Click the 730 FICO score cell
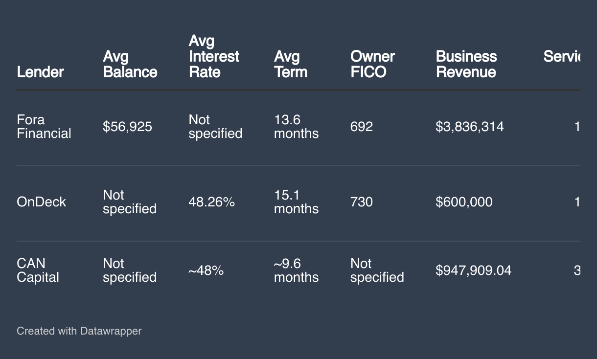The height and width of the screenshot is (359, 597). 361,202
